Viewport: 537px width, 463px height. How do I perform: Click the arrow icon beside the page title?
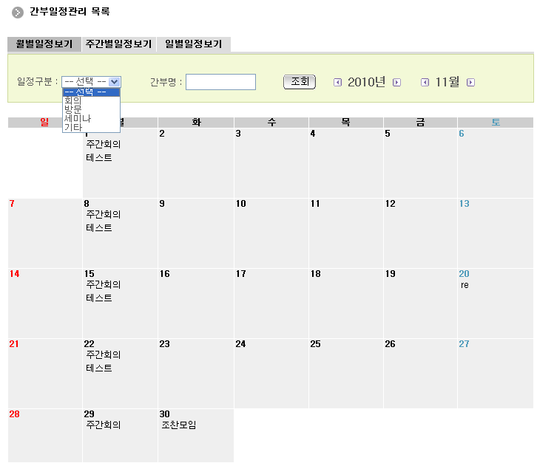click(x=18, y=13)
